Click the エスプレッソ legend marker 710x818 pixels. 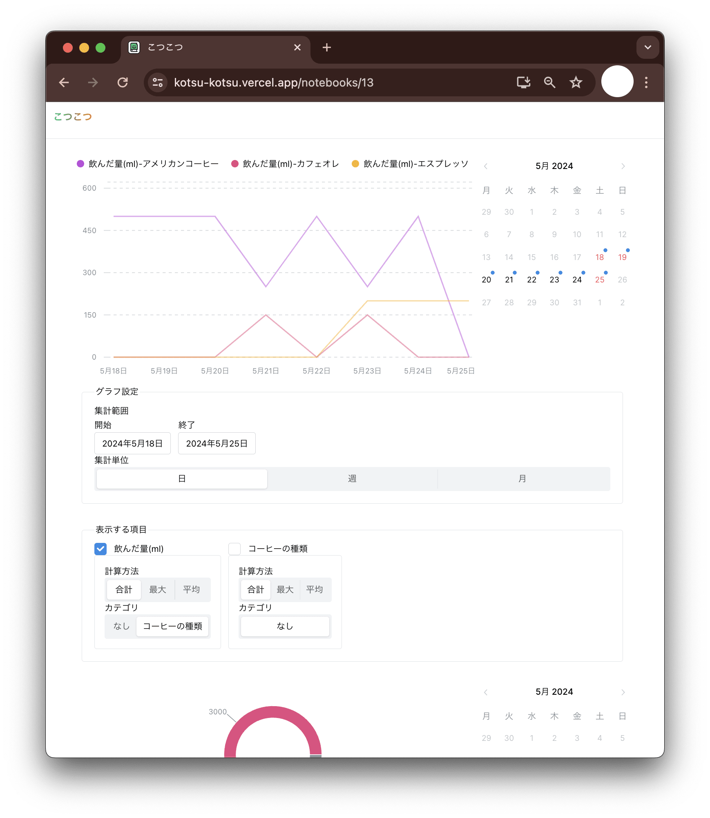[x=354, y=163]
